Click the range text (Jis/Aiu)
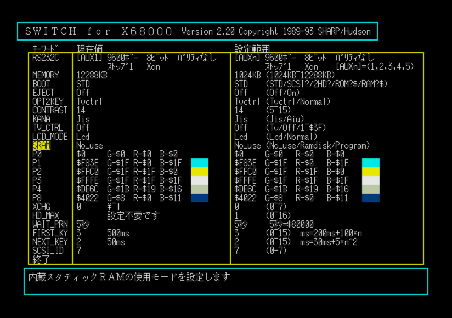This screenshot has width=452, height=318. pos(285,119)
